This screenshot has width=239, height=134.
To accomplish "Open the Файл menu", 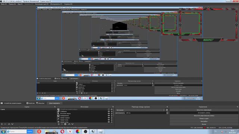I will pyautogui.click(x=4, y=4).
